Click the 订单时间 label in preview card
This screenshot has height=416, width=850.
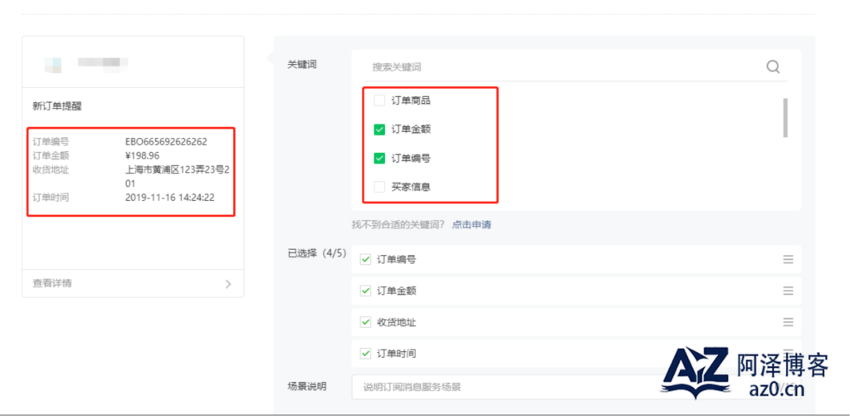[51, 198]
